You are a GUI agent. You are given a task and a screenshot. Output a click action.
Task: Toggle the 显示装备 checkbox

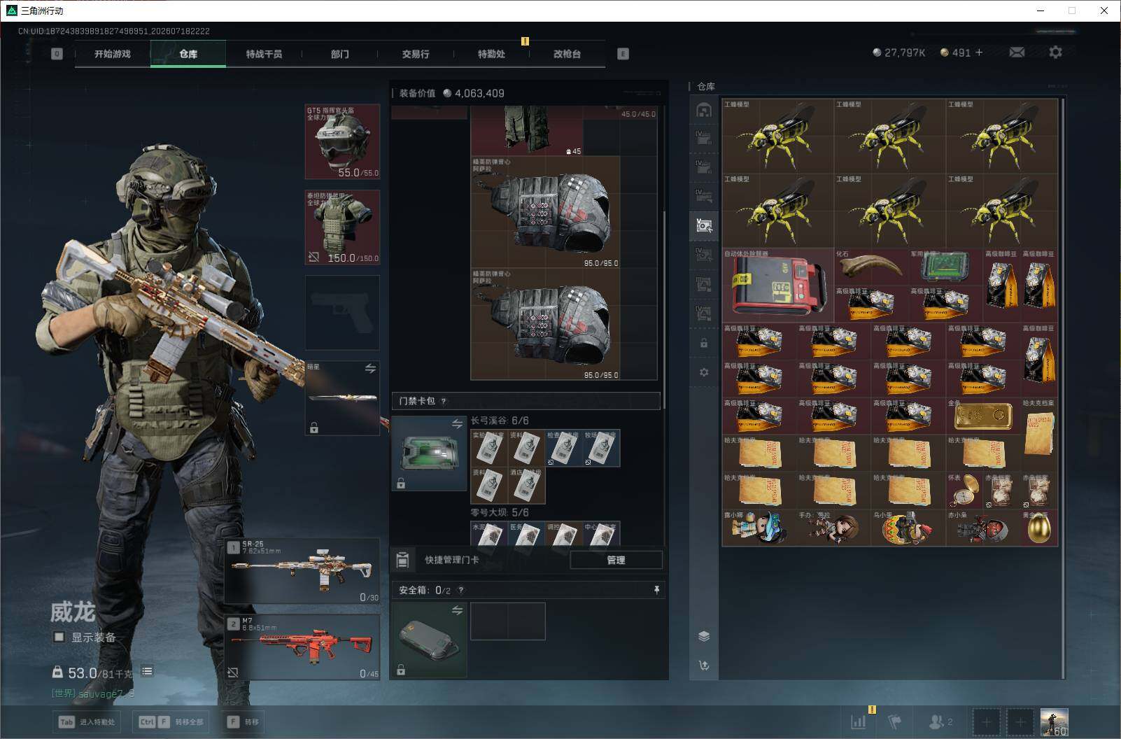pos(59,637)
